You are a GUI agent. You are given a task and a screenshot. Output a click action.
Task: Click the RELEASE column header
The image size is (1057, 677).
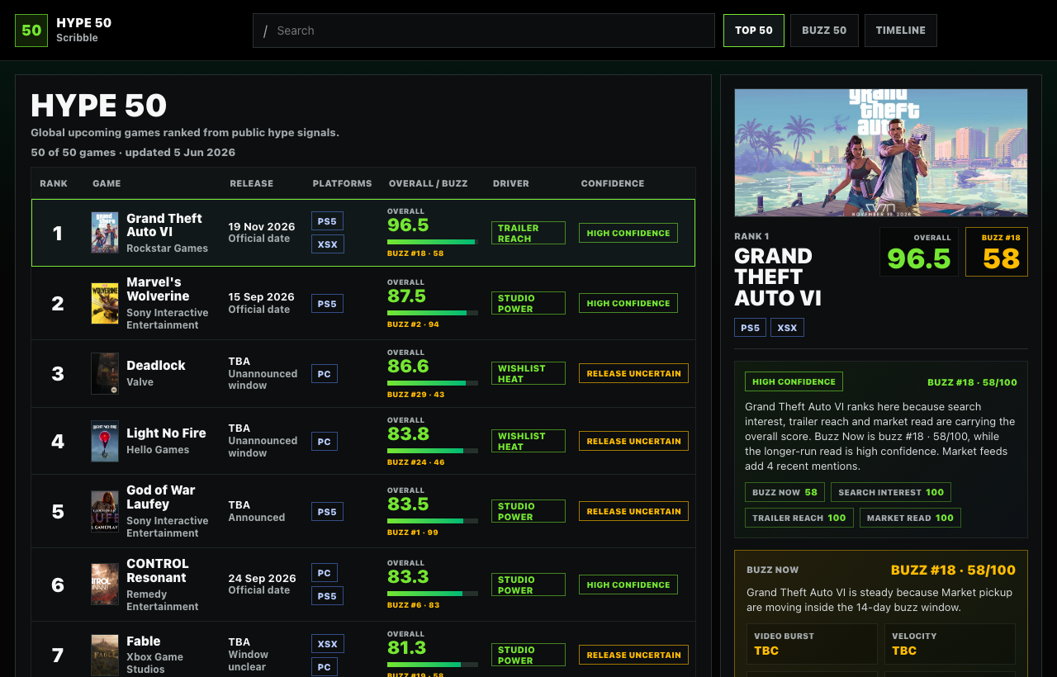click(x=252, y=183)
